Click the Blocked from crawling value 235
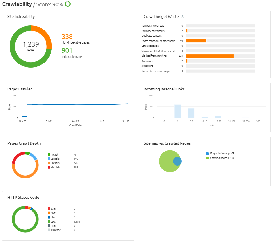274x244 pixels. 181,56
